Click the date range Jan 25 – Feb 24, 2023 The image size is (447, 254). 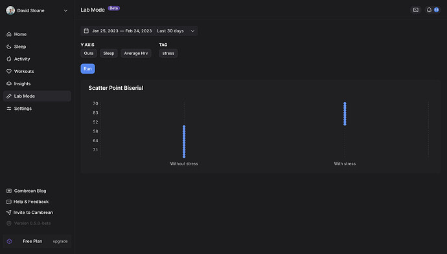122,31
